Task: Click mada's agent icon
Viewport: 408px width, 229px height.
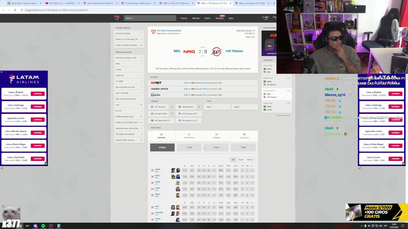Action: [178, 189]
